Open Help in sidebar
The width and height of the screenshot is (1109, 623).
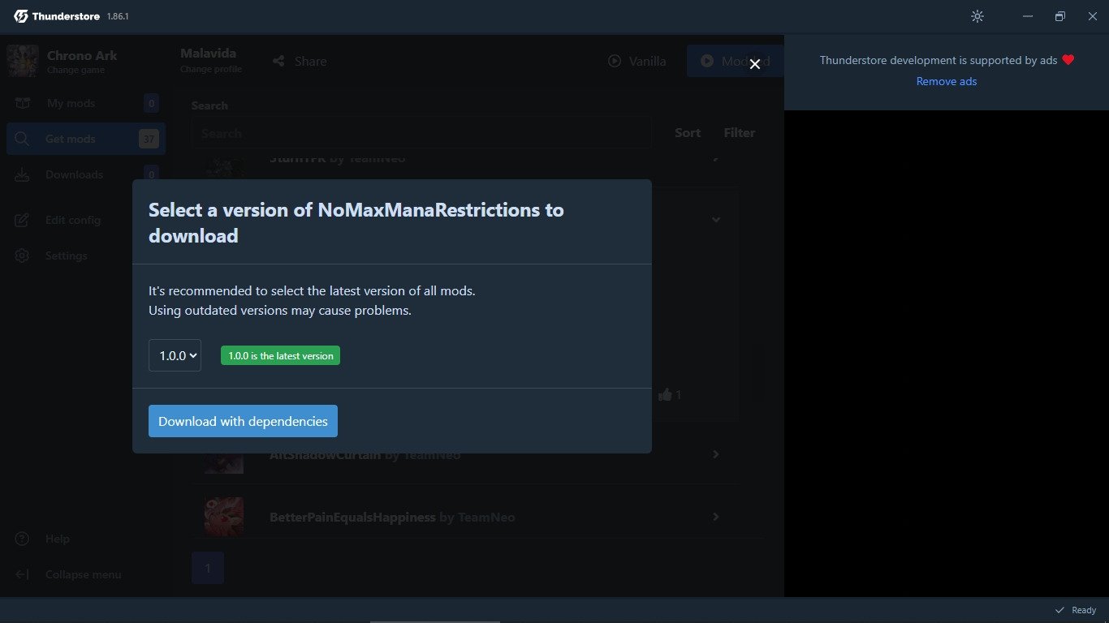point(85,539)
